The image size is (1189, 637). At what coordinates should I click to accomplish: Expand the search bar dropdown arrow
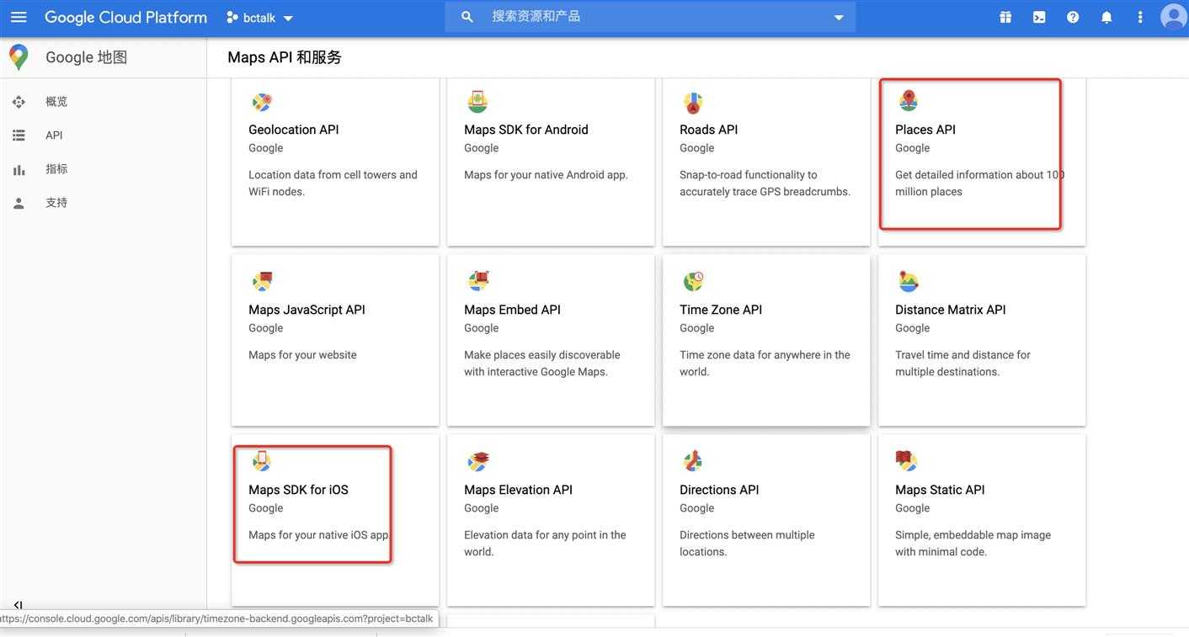[838, 18]
